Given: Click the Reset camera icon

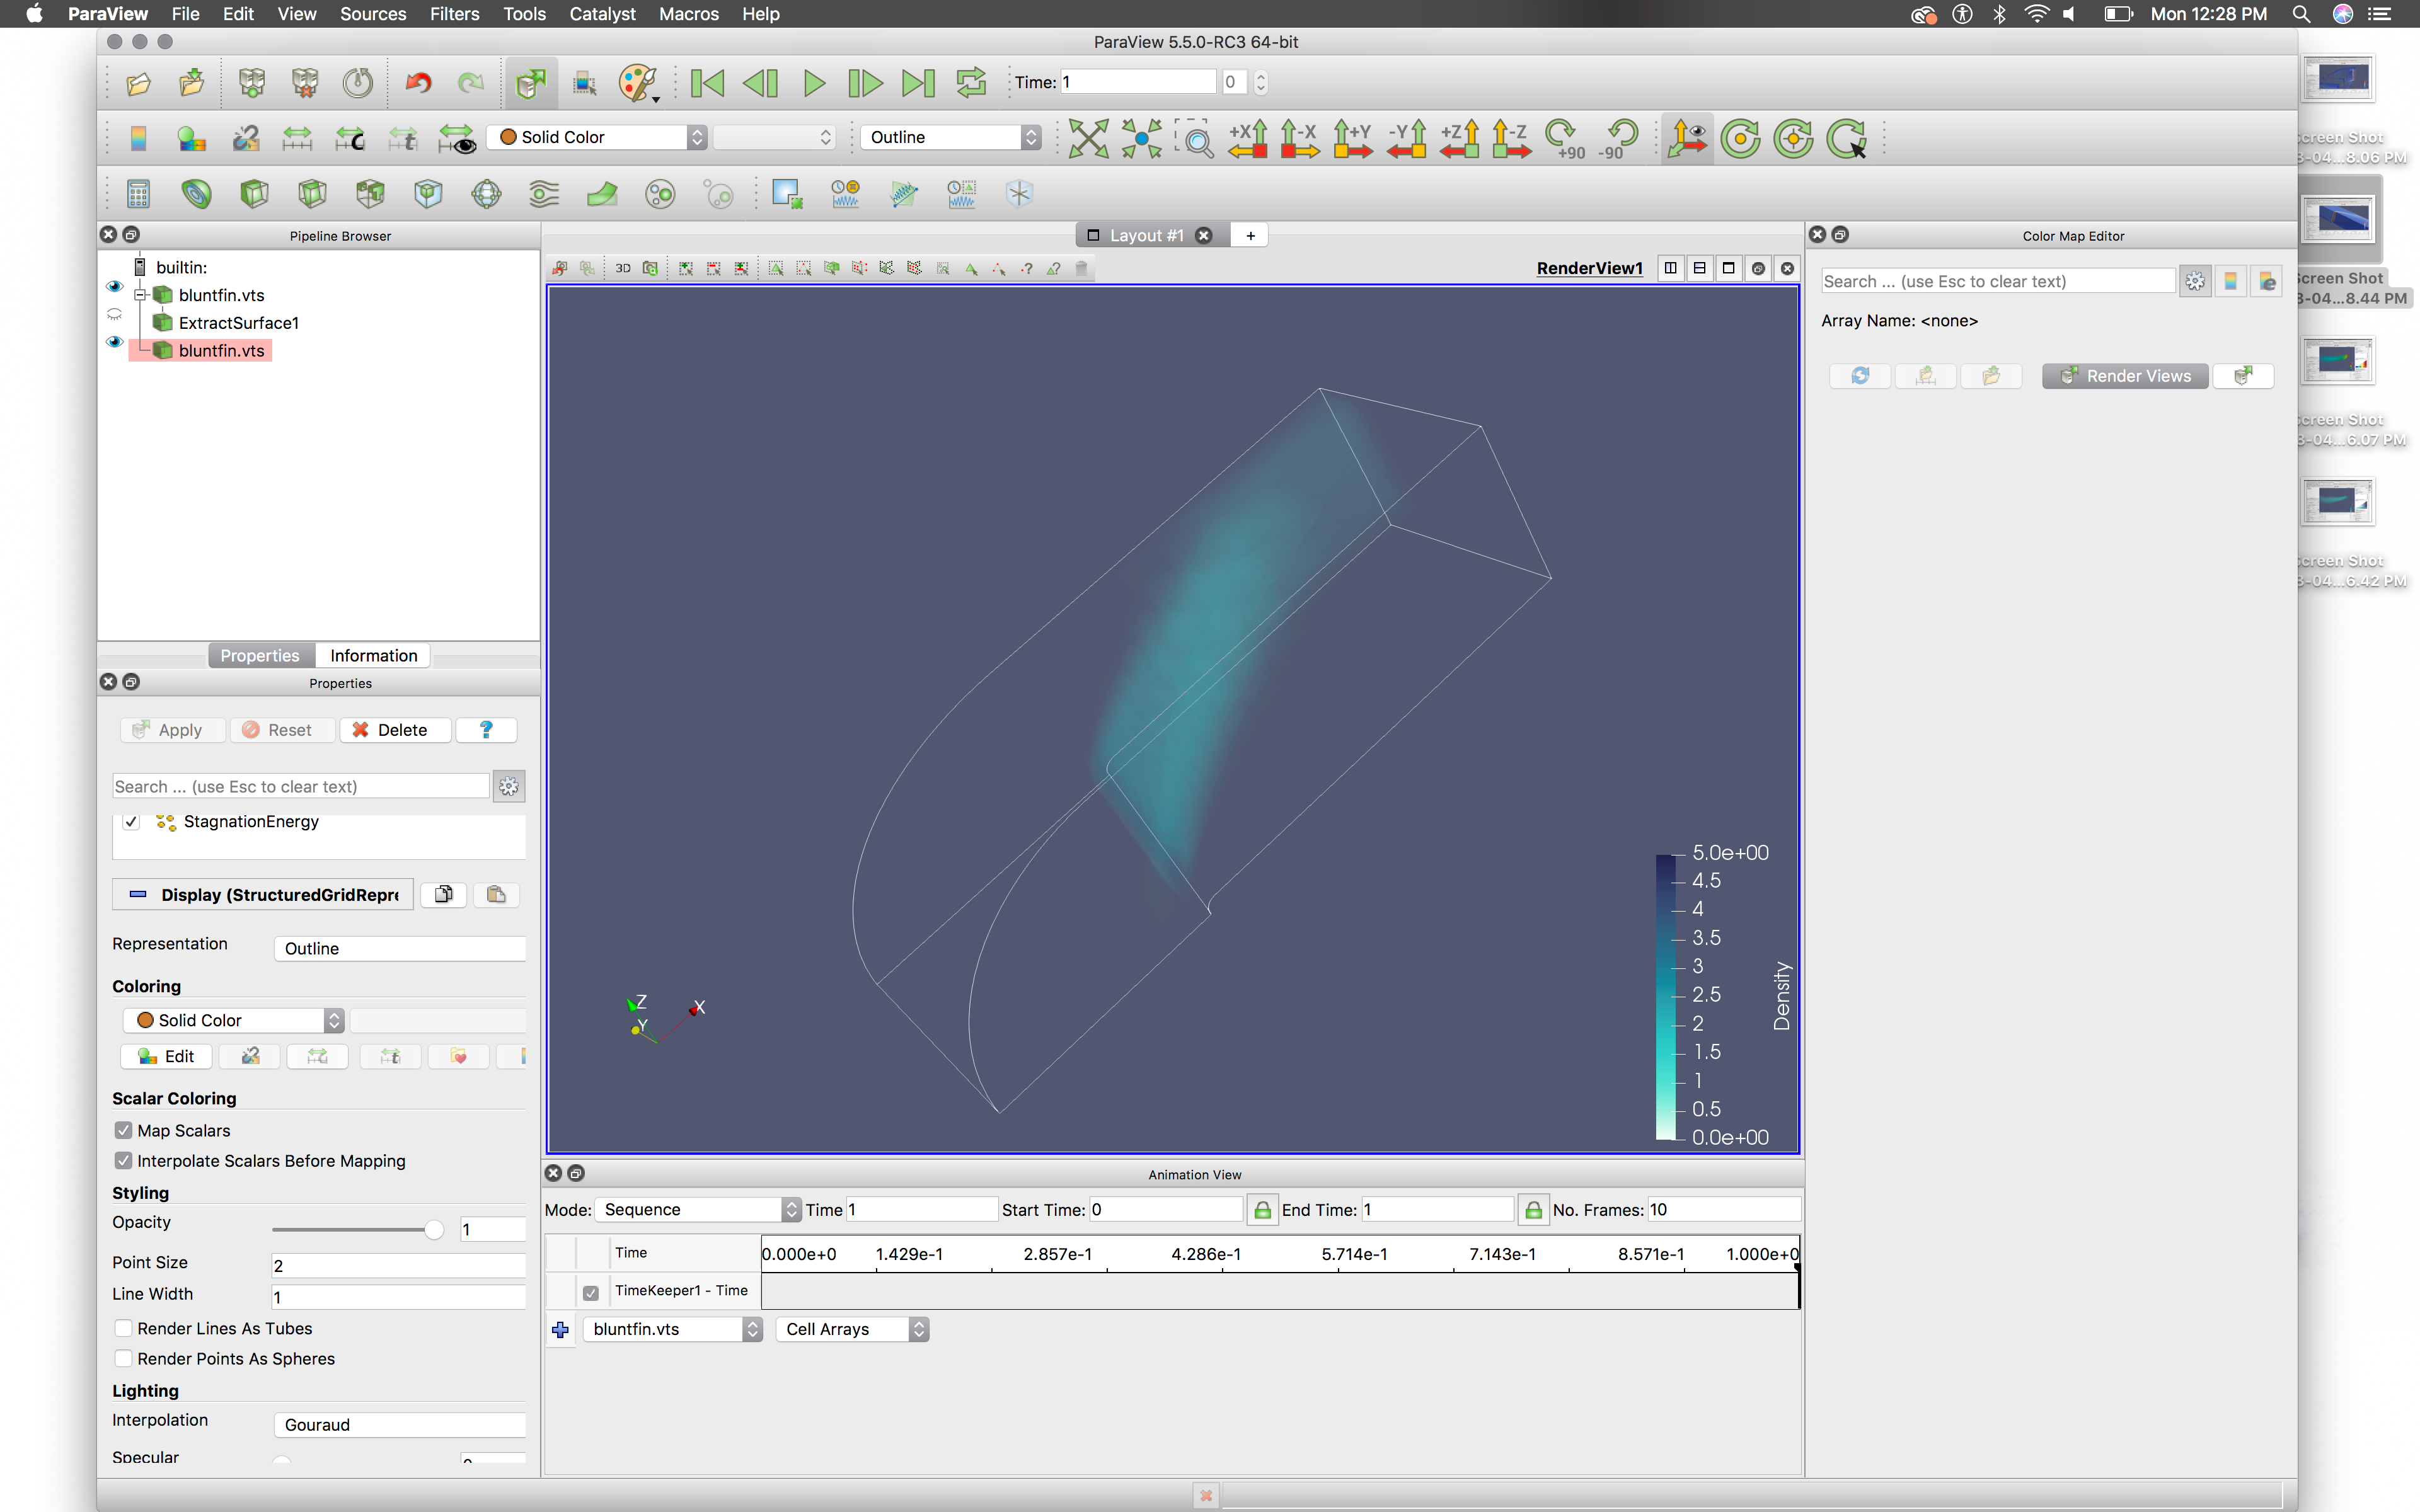Looking at the screenshot, I should pyautogui.click(x=1088, y=138).
